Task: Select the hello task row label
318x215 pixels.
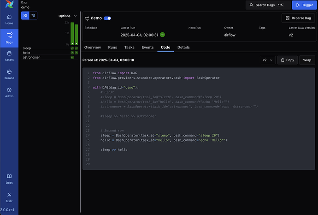Action: (x=27, y=53)
